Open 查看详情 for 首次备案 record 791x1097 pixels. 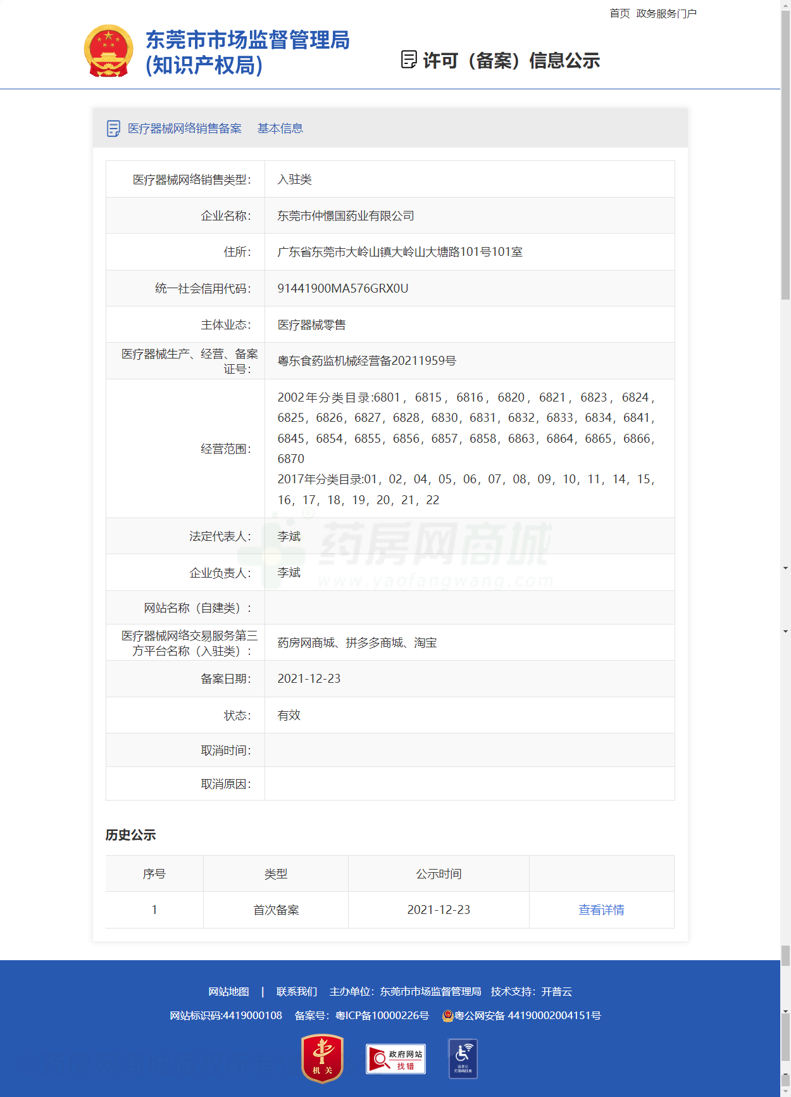(x=601, y=910)
